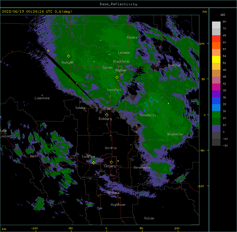Click the km unit label at top right
Viewport: 237px width, 232px height.
(x=205, y=12)
